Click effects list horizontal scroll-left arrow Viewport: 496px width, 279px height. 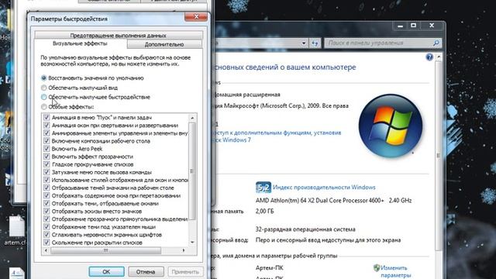tap(46, 250)
